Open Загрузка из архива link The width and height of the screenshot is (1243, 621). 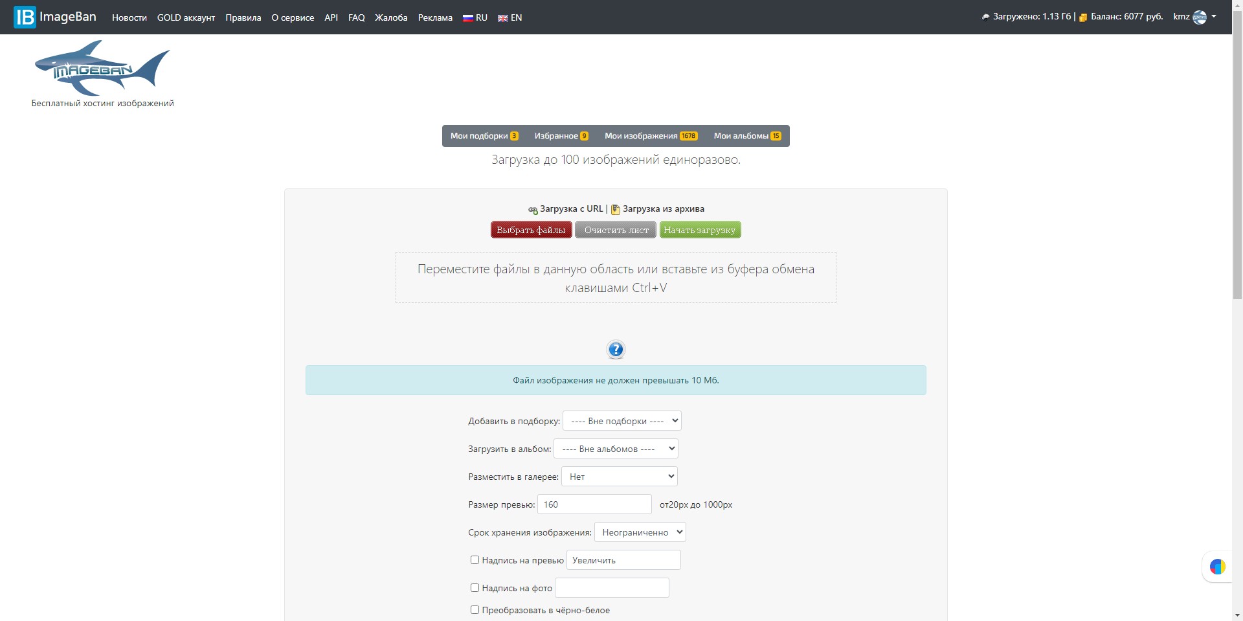(x=664, y=209)
